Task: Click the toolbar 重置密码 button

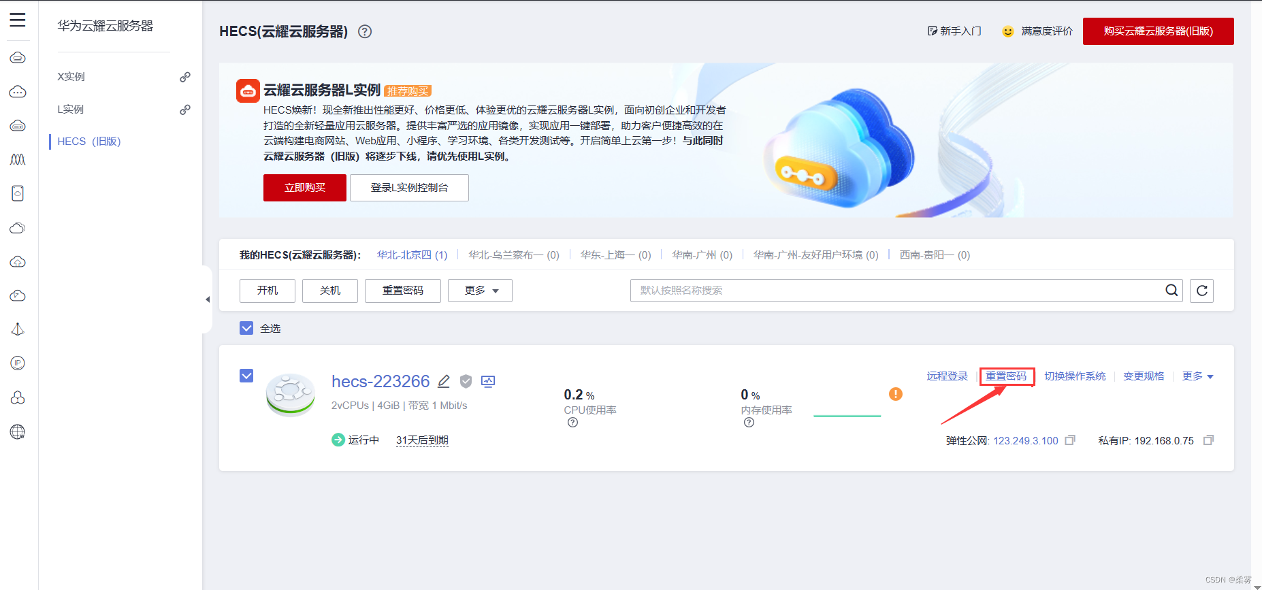Action: (403, 291)
